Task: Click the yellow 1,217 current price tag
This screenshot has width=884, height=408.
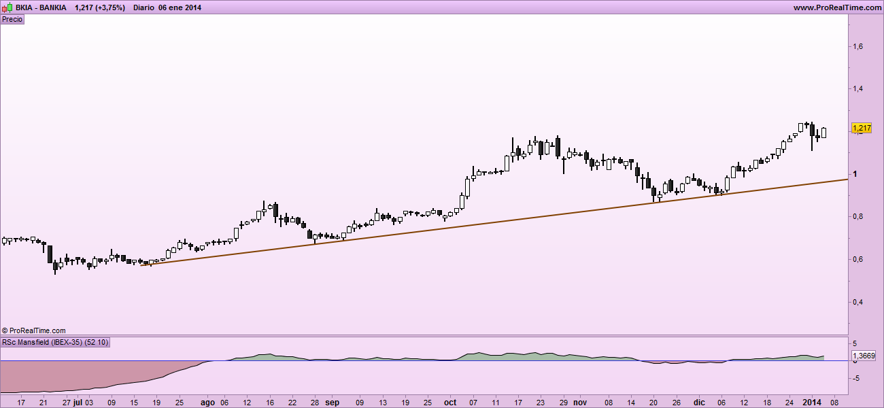Action: (862, 128)
